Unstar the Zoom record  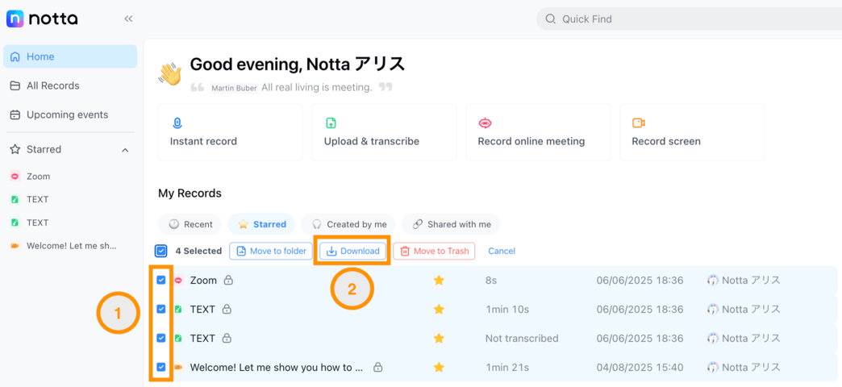[439, 281]
